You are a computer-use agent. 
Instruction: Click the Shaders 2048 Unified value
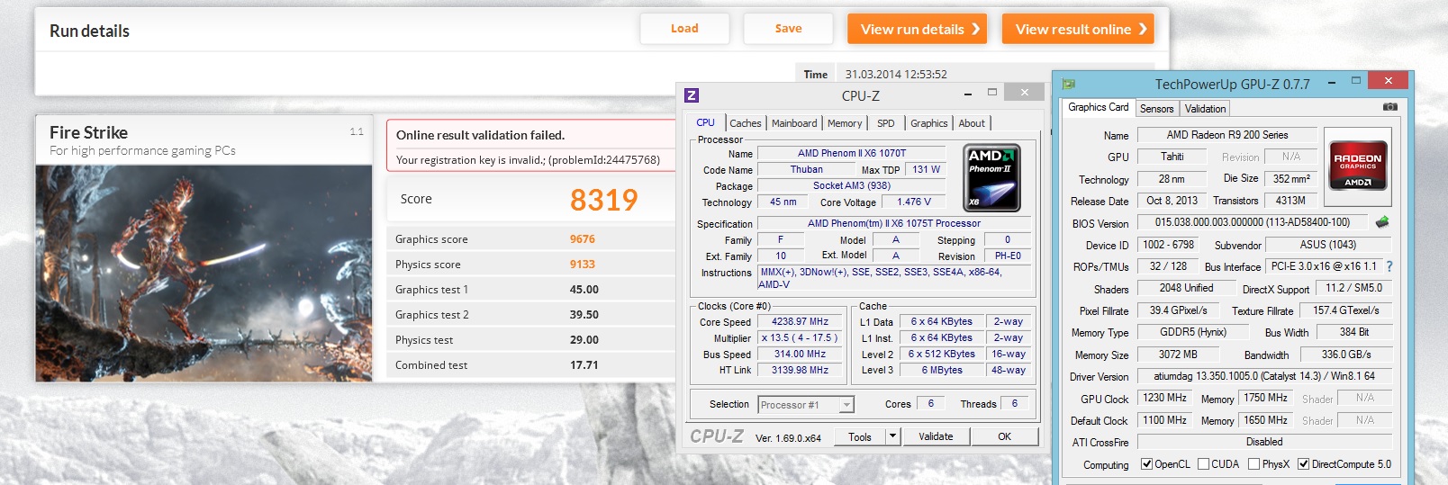coord(1185,288)
